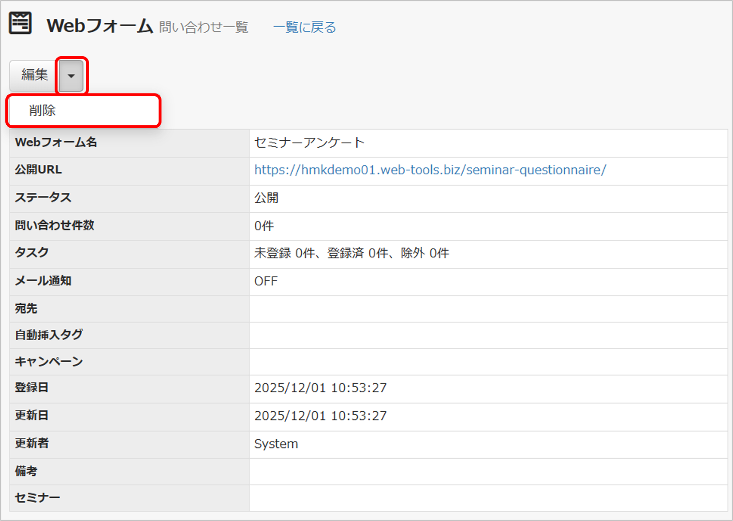Click the 登録日 timestamp value
The image size is (733, 521).
321,388
